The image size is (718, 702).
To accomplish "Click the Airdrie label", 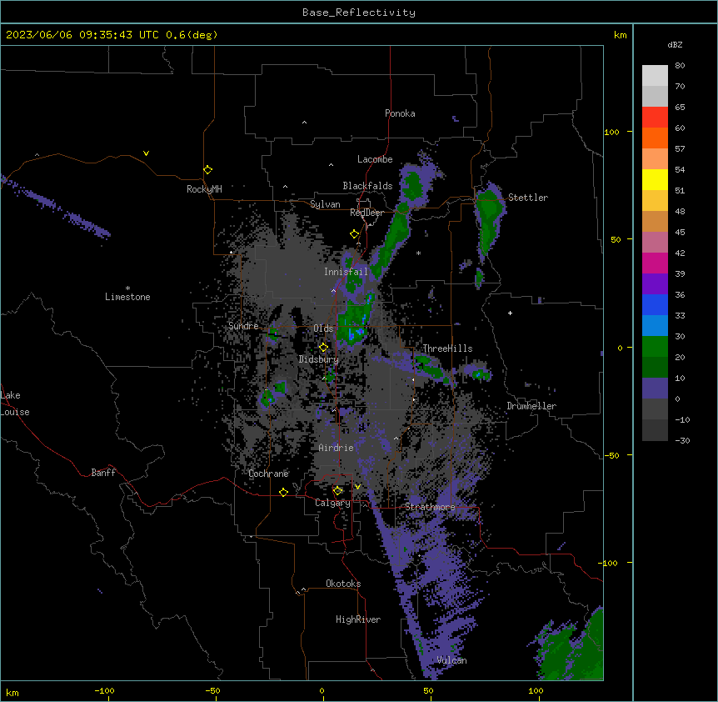I will 336,448.
